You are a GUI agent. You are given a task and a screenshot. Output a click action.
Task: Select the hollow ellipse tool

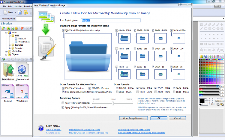click(x=214, y=29)
